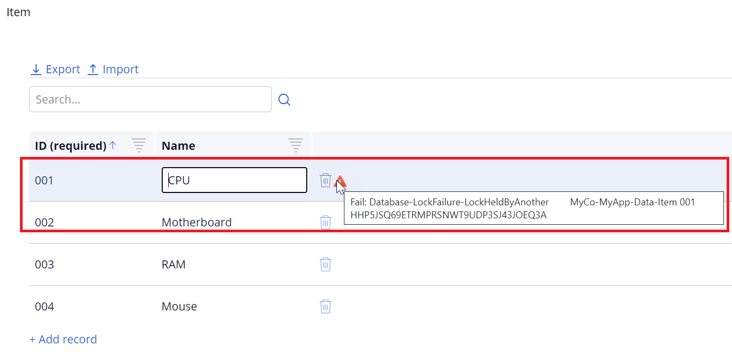The height and width of the screenshot is (352, 732).
Task: Select the Motherboard name cell
Action: (x=197, y=222)
